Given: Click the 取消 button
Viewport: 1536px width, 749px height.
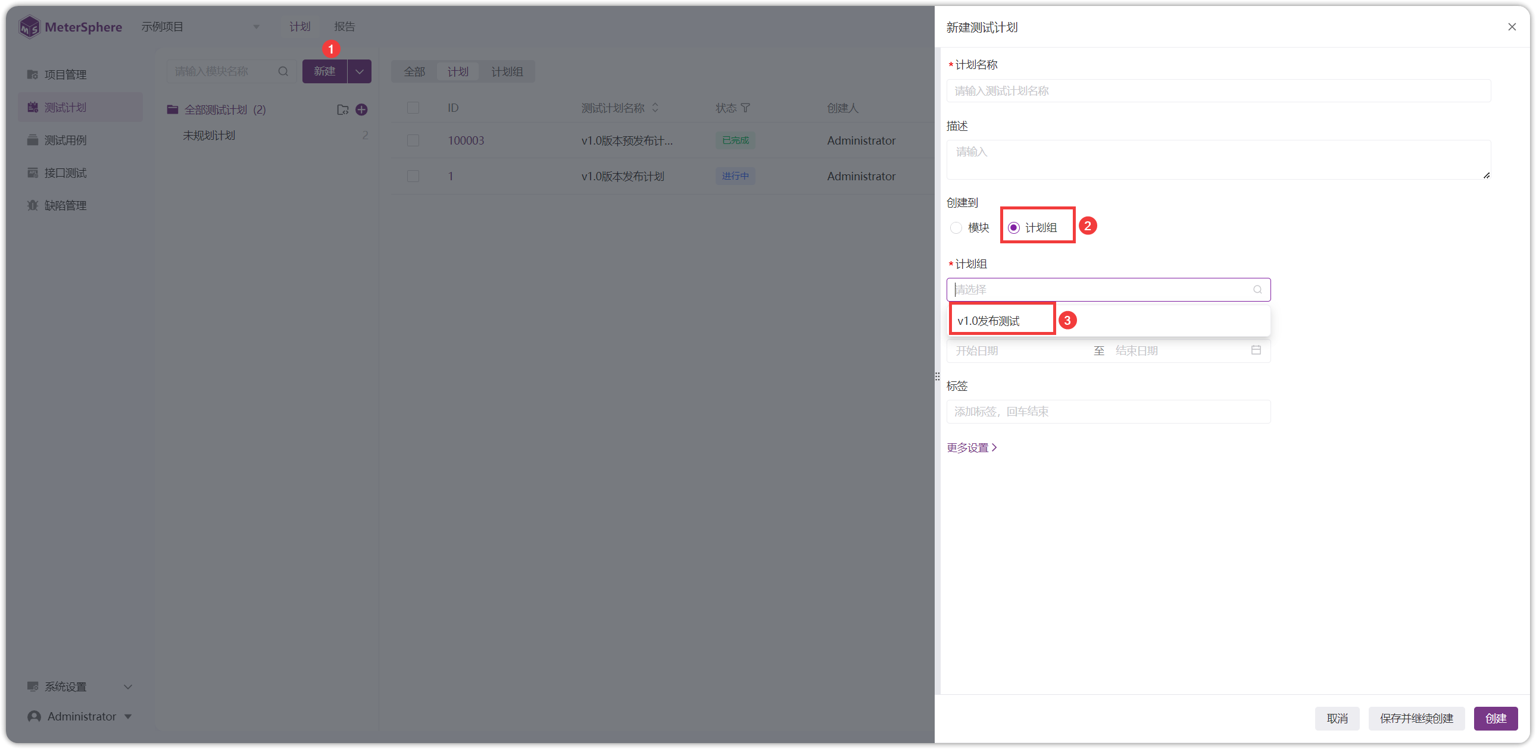Looking at the screenshot, I should [1337, 719].
